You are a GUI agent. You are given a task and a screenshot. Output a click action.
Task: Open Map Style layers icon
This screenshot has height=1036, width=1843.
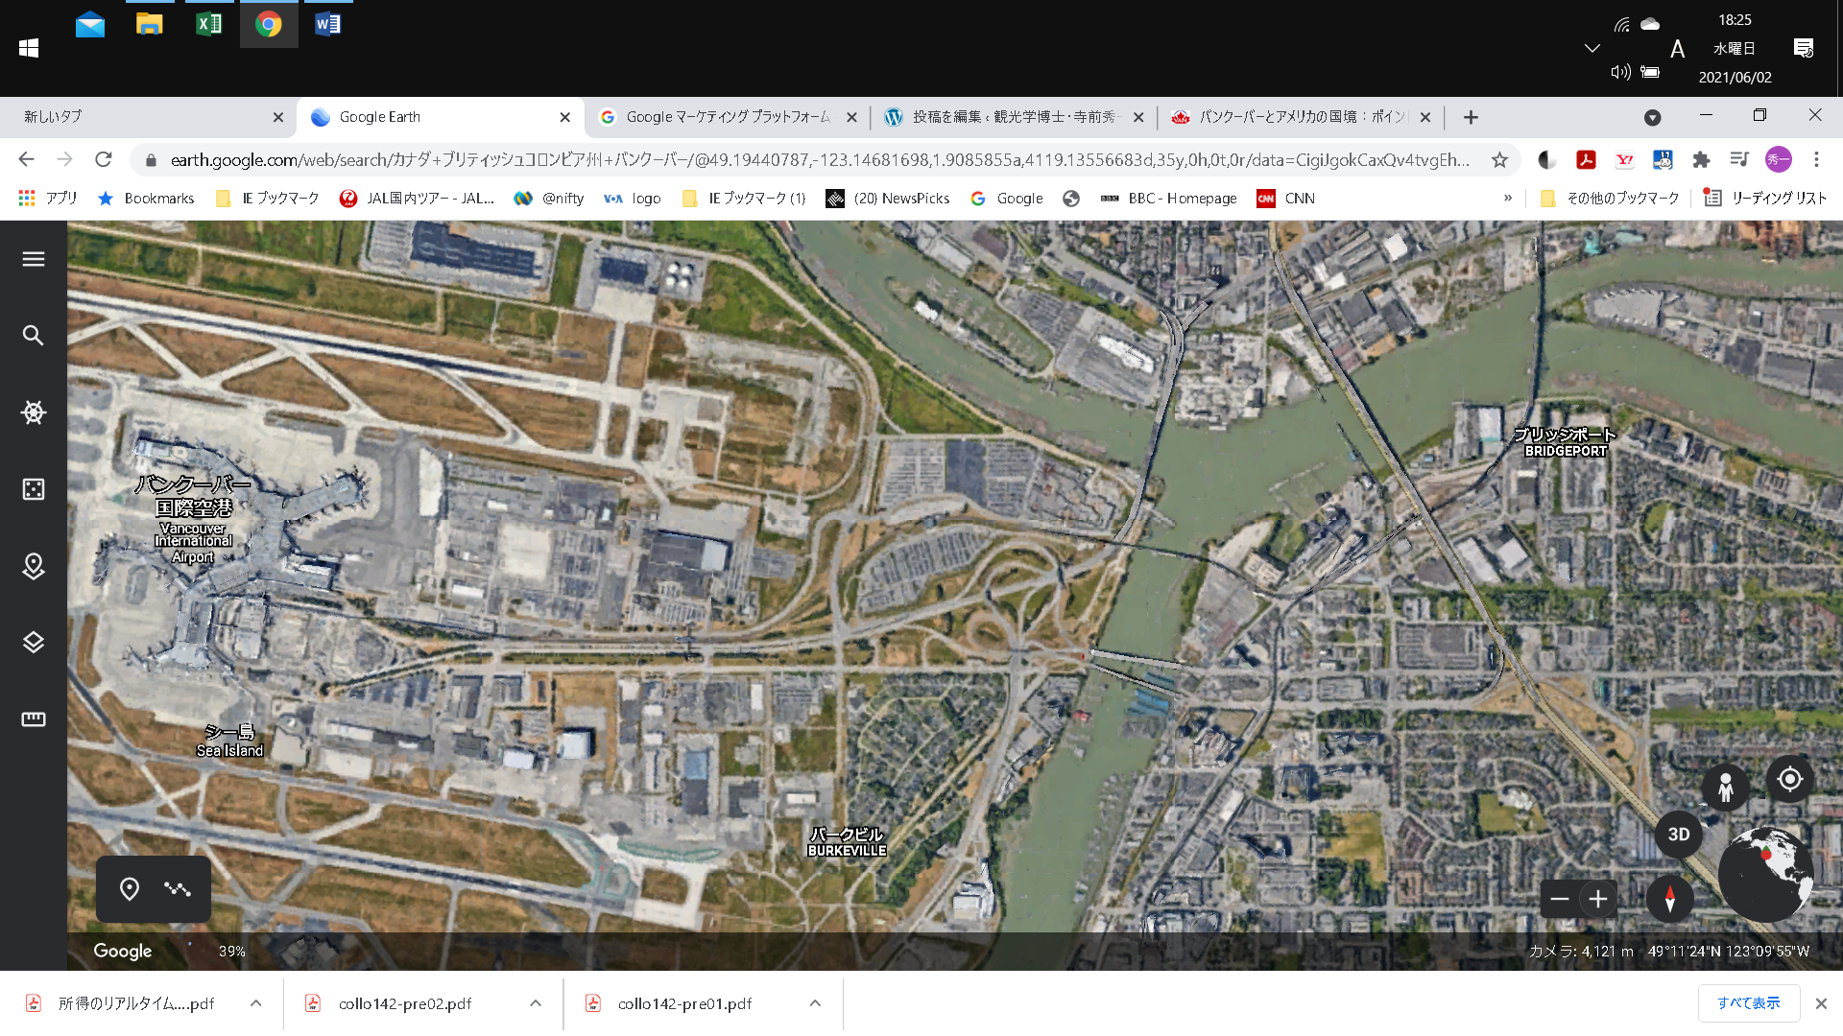34,643
